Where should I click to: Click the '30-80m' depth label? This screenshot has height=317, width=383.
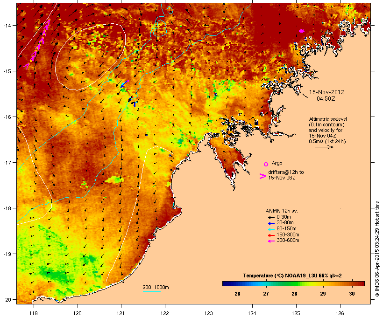point(285,223)
